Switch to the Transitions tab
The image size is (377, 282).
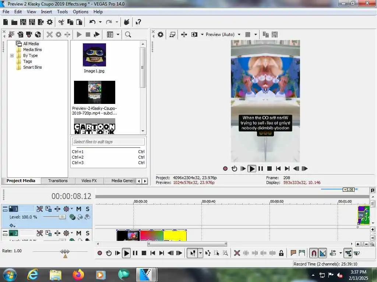pos(58,181)
